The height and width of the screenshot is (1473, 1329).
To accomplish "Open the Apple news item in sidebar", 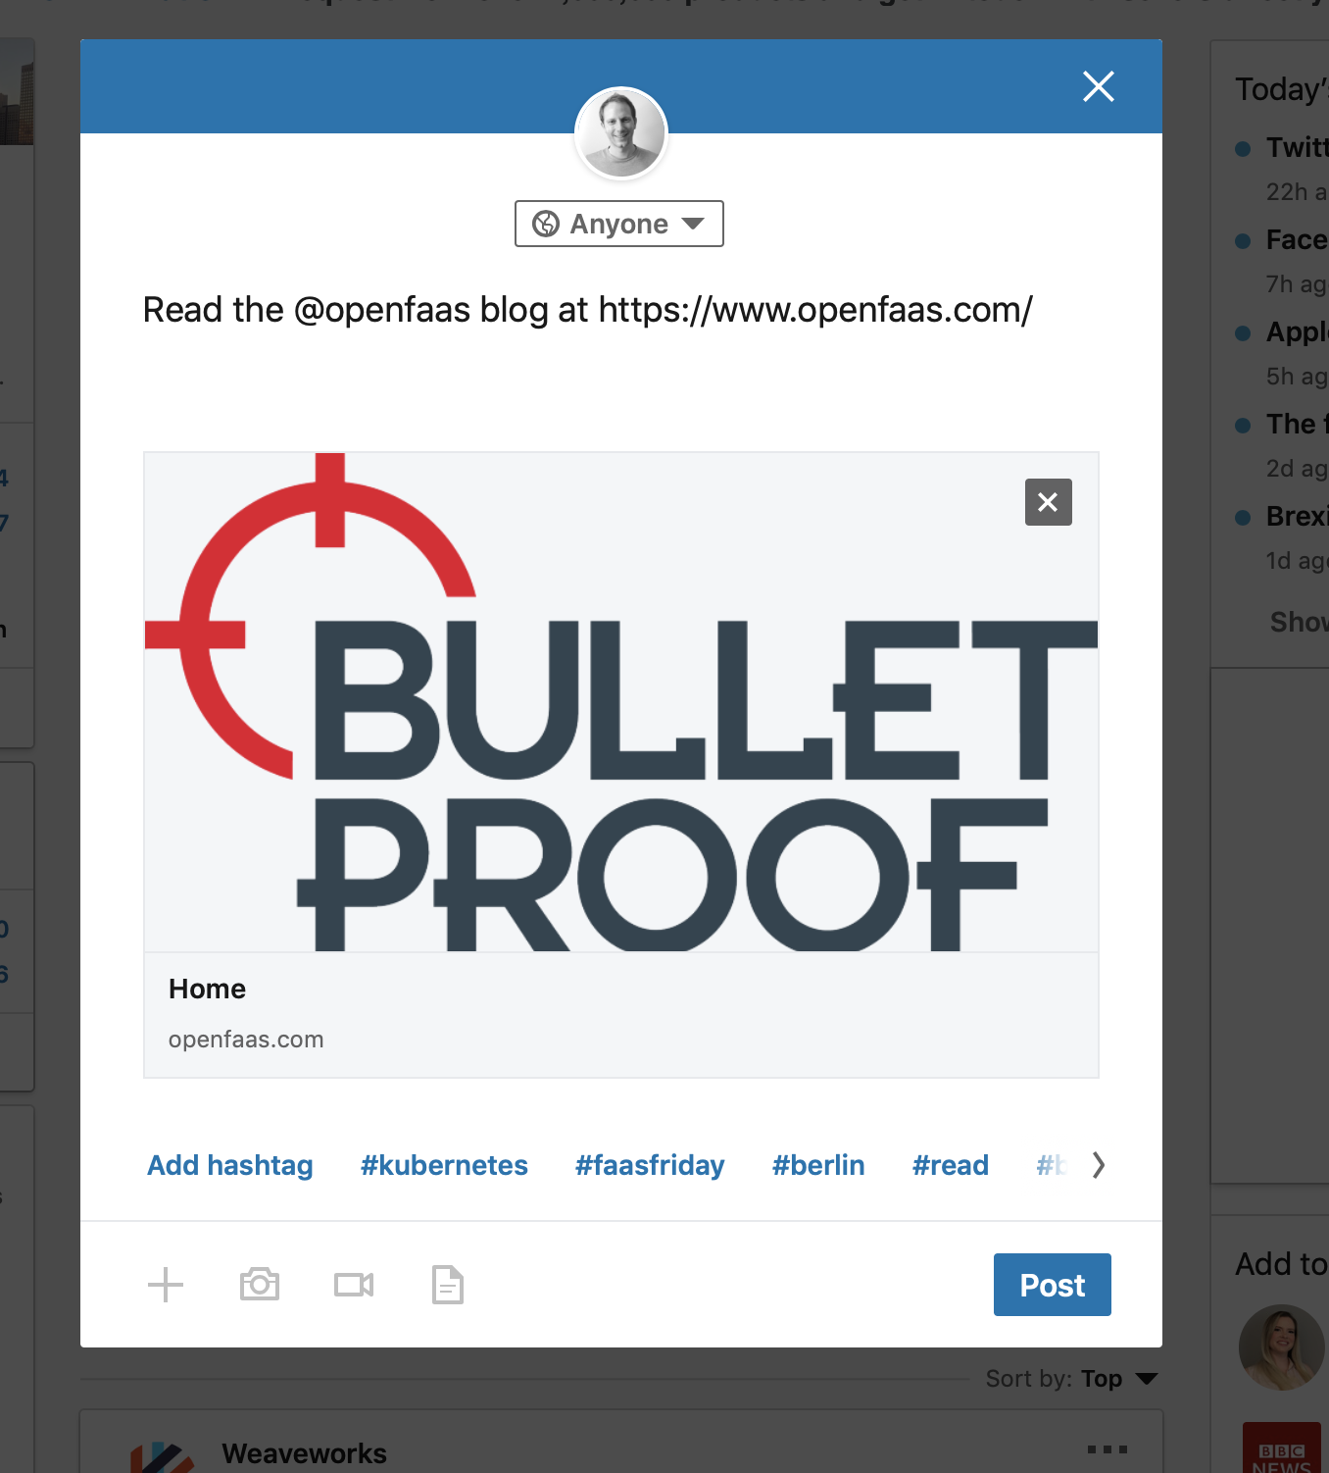I will coord(1296,331).
